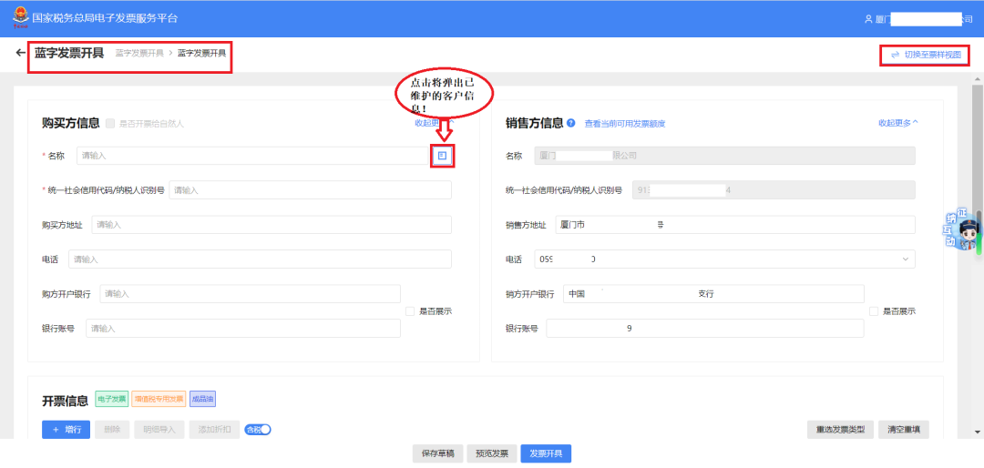Open the customer info lookup icon

tap(443, 156)
